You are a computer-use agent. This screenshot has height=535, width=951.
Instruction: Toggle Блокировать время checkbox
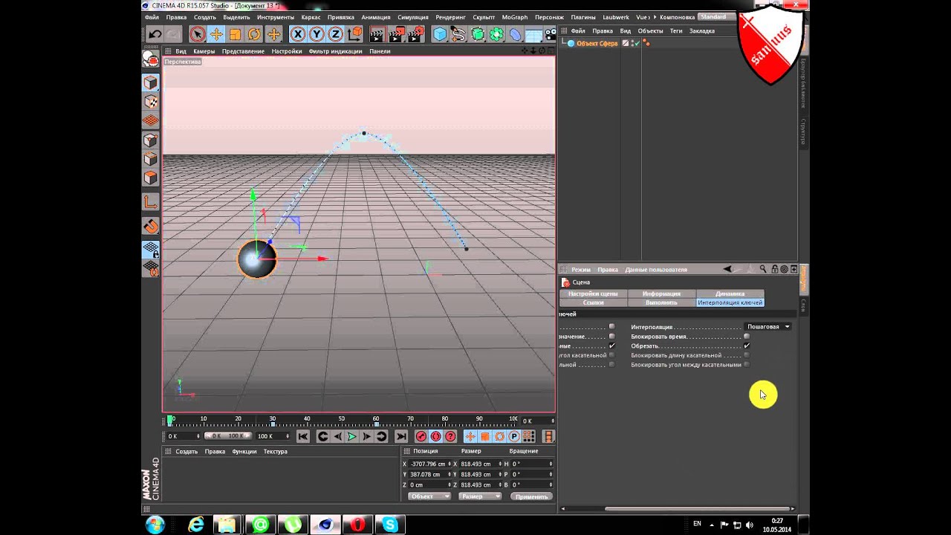coord(747,337)
